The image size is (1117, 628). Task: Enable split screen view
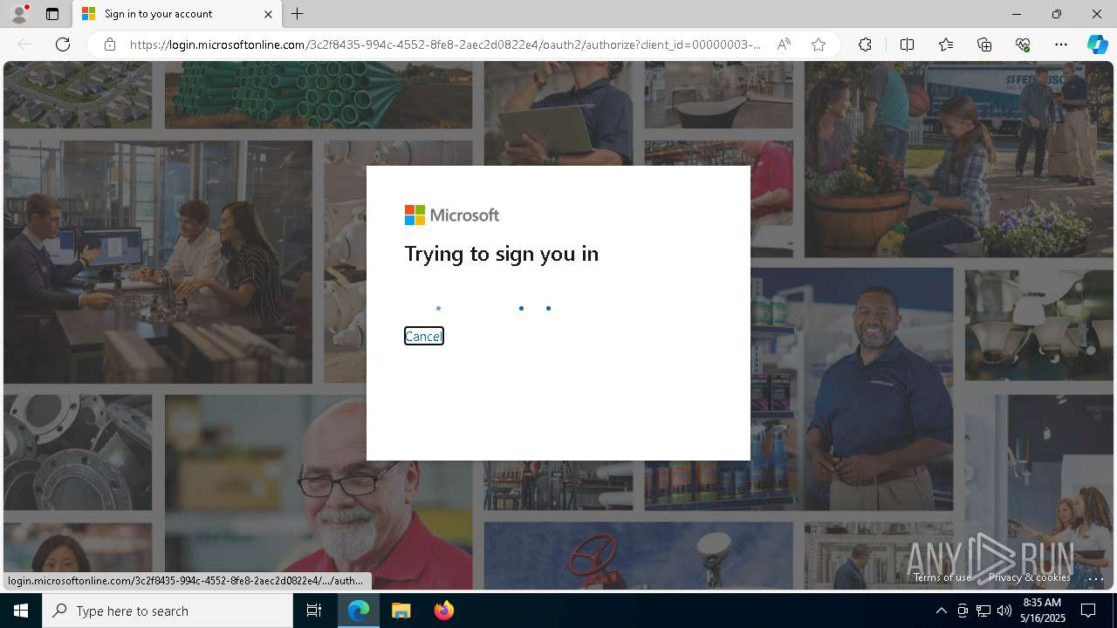(x=907, y=44)
